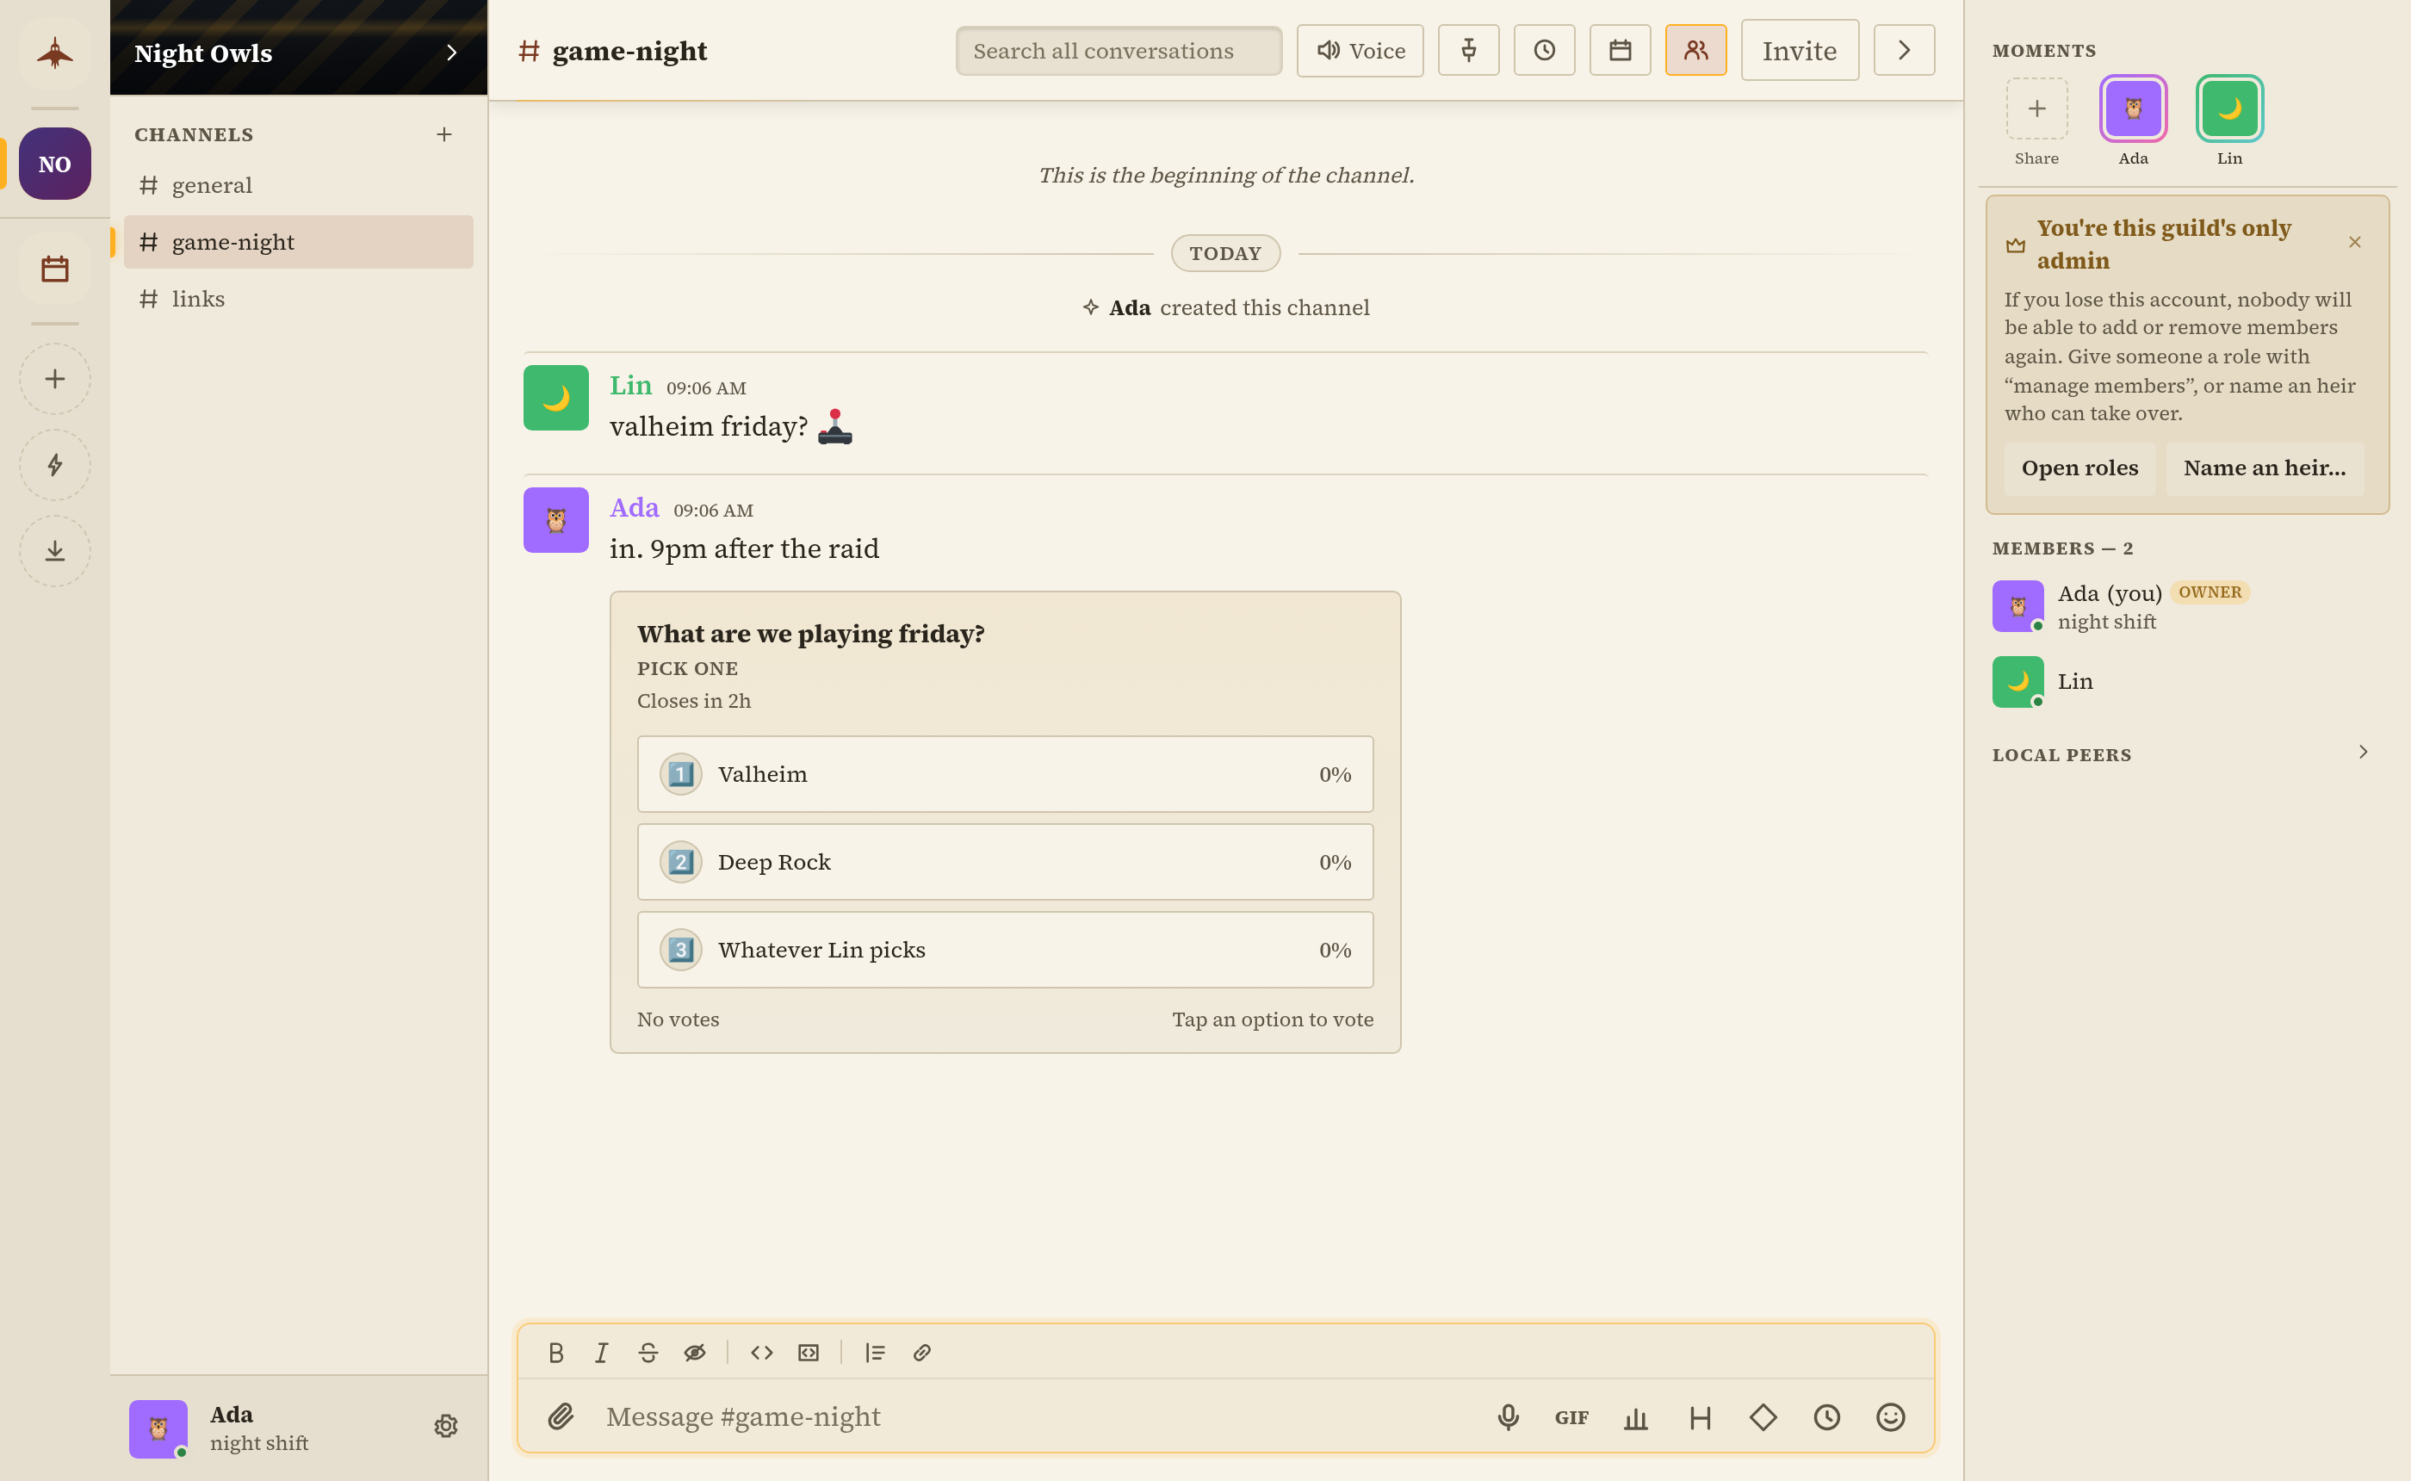2411x1481 pixels.
Task: Open the GIF picker
Action: [1571, 1416]
